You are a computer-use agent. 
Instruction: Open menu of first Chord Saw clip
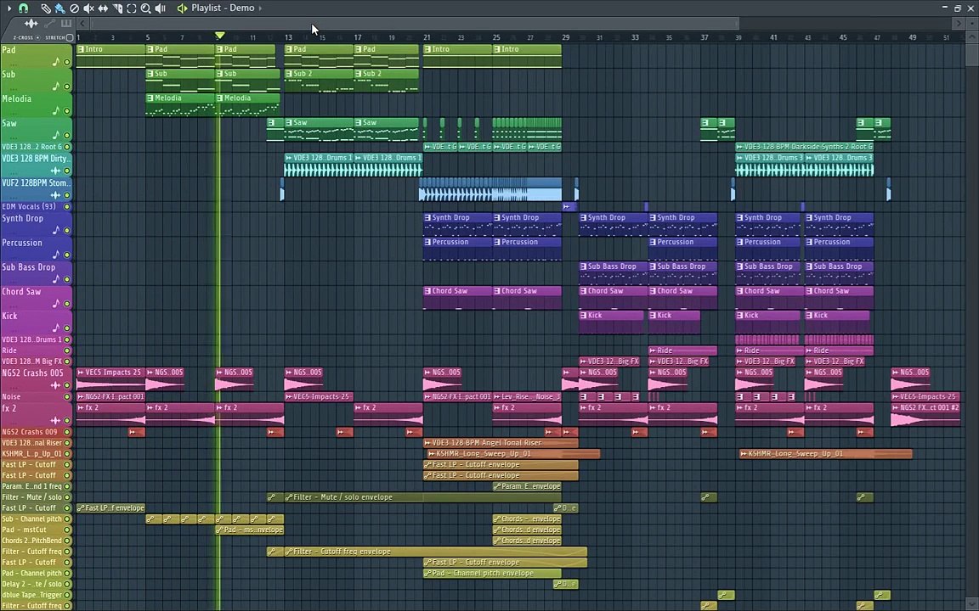pos(427,290)
